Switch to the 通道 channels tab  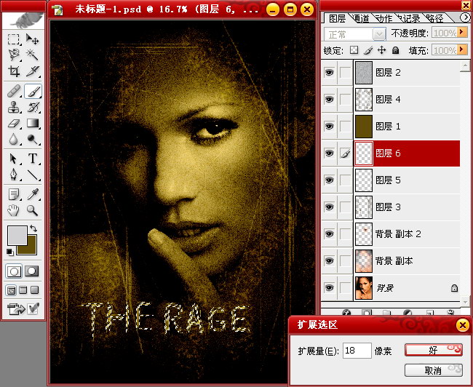(x=361, y=18)
